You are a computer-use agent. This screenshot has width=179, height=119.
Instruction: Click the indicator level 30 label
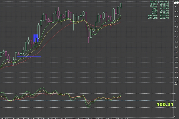coord(175,107)
